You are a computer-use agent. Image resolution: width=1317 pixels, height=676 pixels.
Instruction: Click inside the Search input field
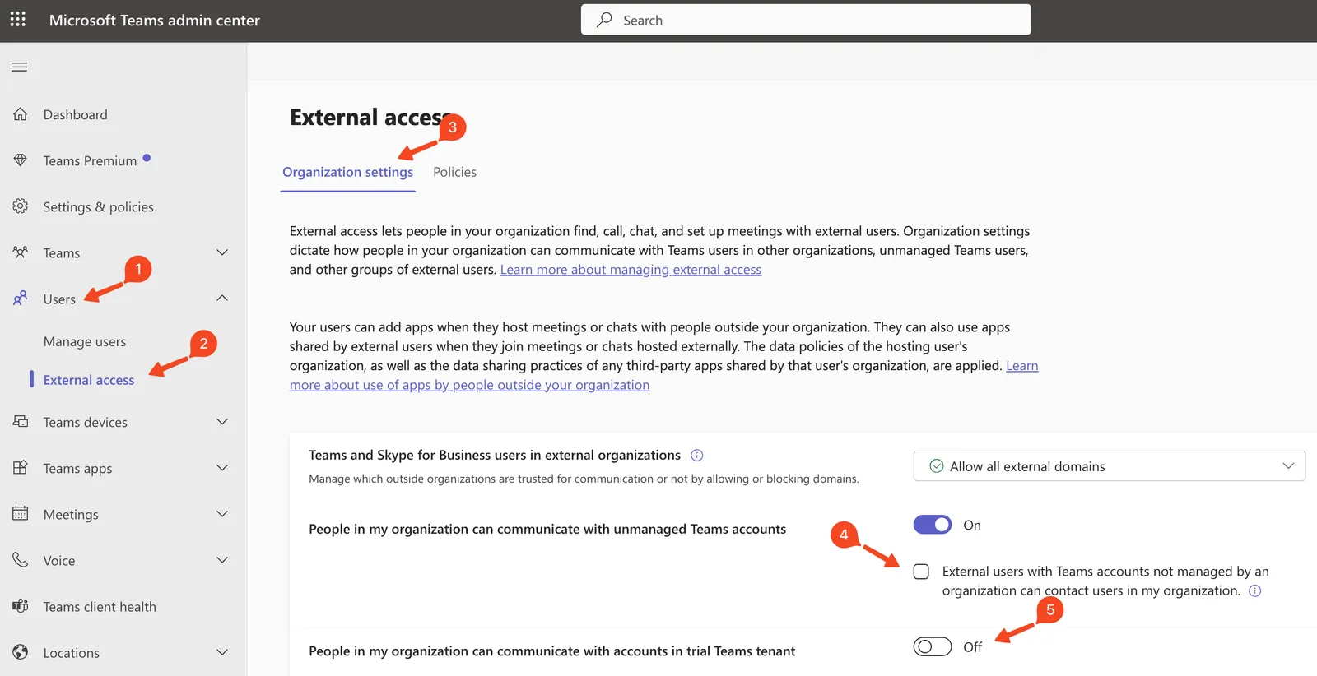(x=806, y=20)
